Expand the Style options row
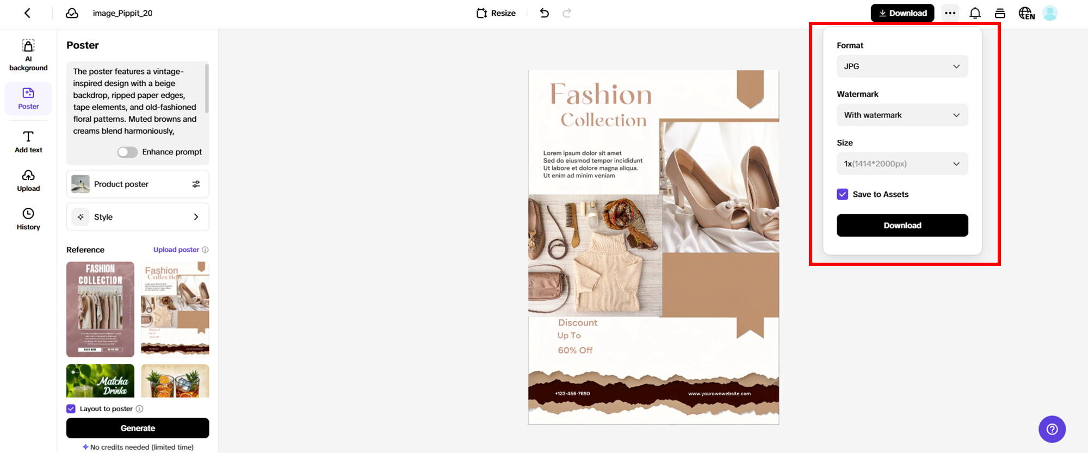This screenshot has width=1088, height=453. 138,217
